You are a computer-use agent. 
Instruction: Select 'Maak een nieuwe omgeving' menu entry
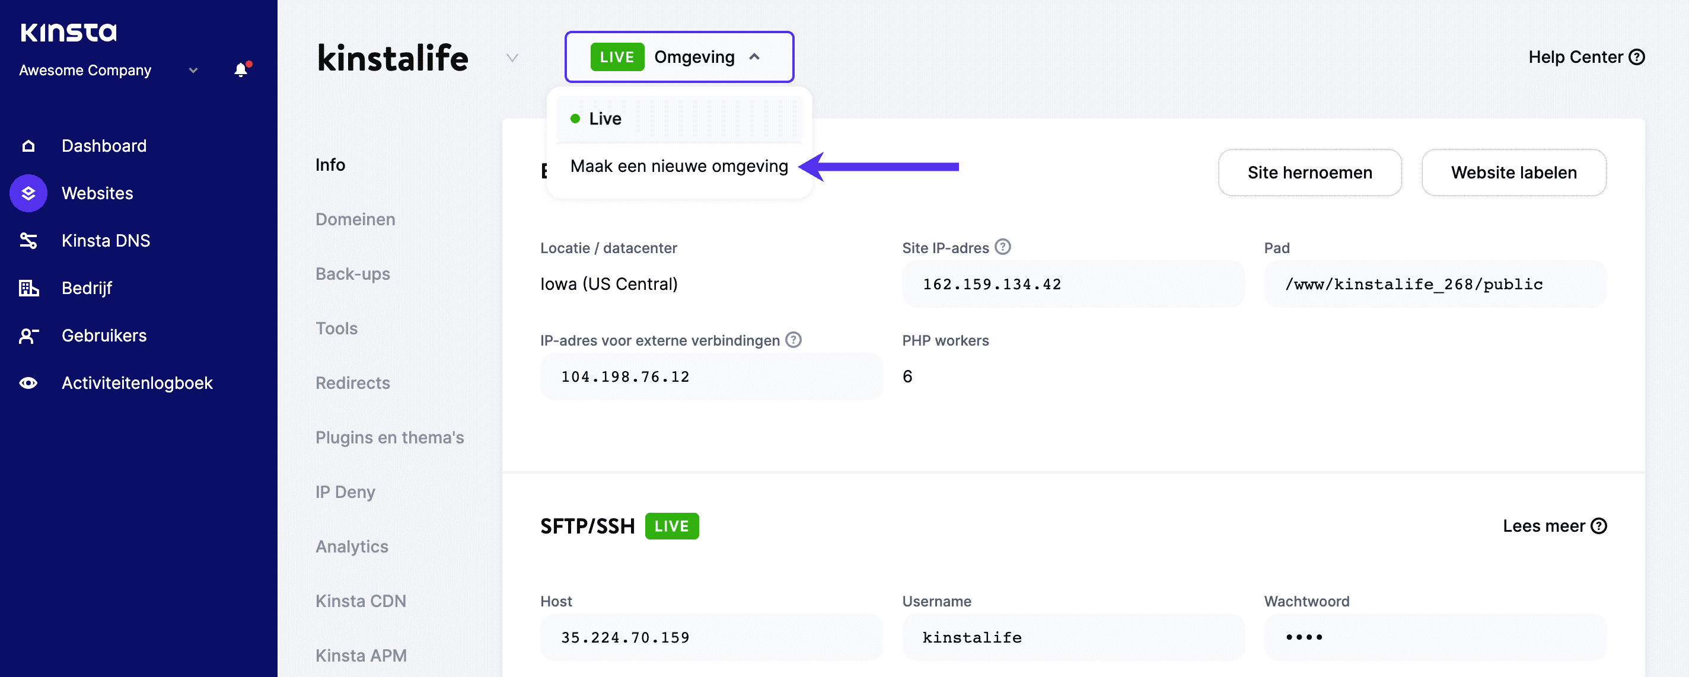pyautogui.click(x=678, y=166)
